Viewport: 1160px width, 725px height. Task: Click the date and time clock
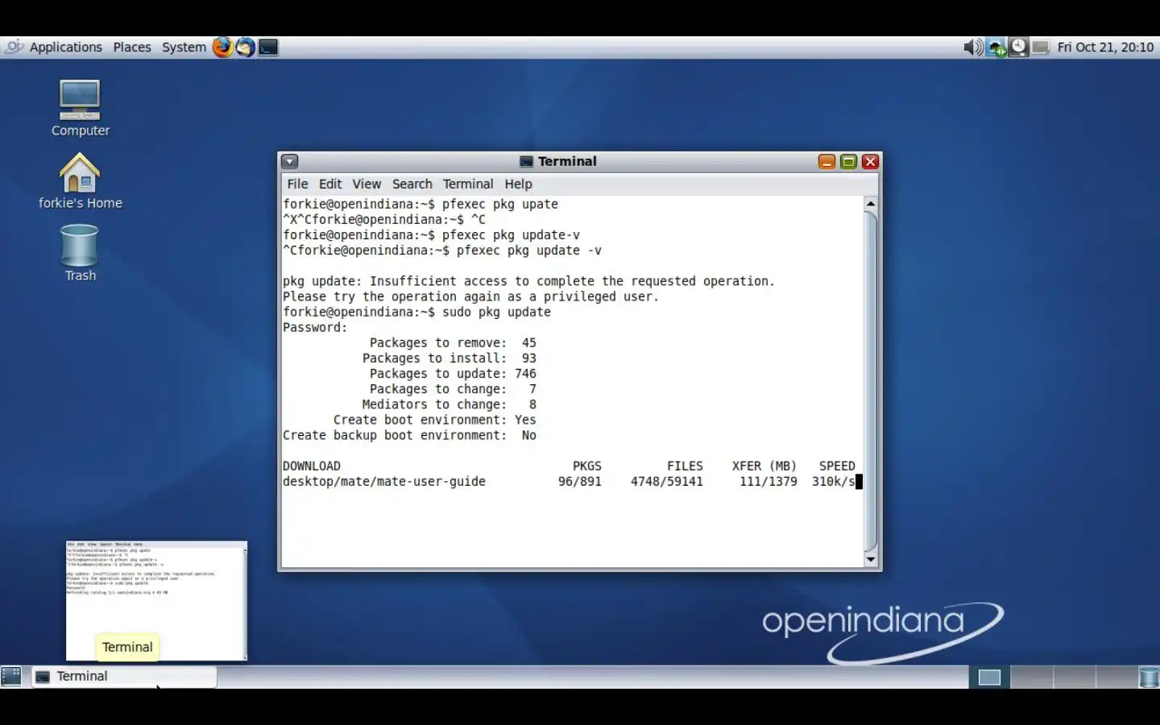[1105, 47]
